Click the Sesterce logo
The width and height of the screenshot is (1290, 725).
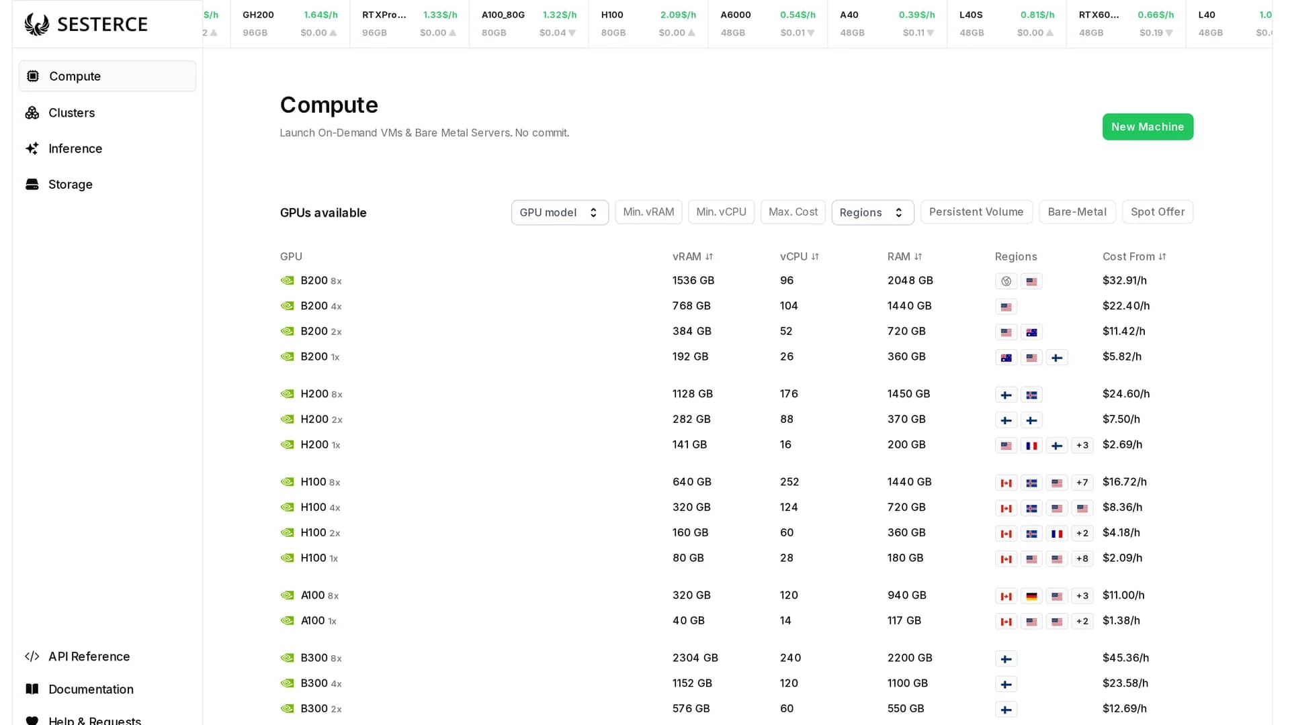coord(86,24)
